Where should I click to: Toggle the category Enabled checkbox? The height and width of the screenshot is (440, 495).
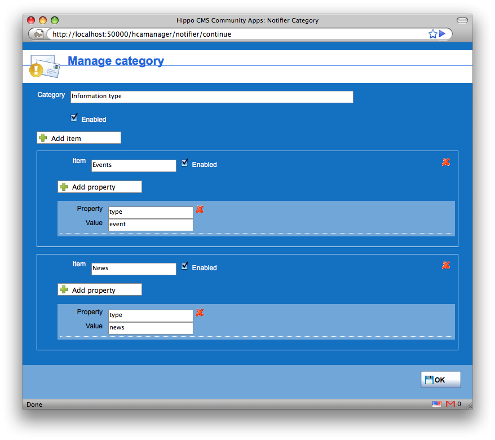(74, 118)
